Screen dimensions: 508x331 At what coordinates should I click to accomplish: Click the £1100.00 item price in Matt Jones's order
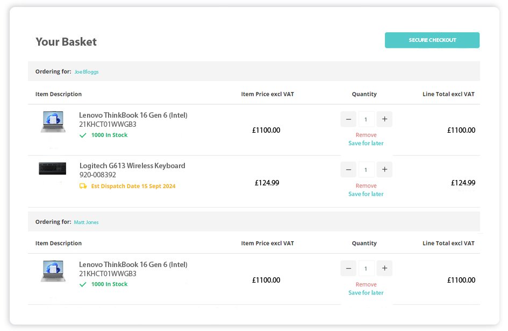pyautogui.click(x=266, y=280)
